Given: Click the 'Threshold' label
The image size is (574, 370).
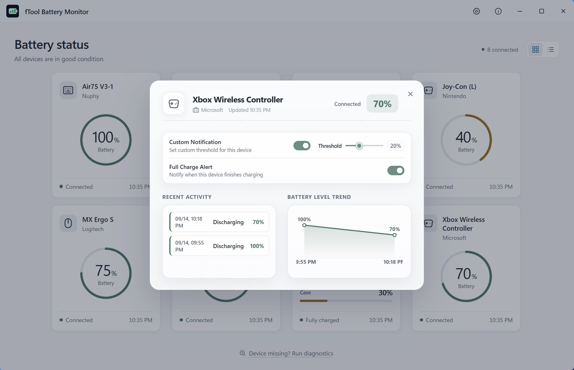Looking at the screenshot, I should pyautogui.click(x=330, y=146).
